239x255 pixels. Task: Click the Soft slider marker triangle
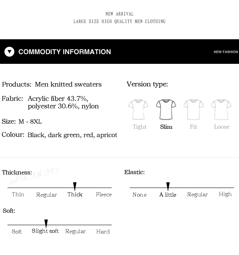pos(46,224)
